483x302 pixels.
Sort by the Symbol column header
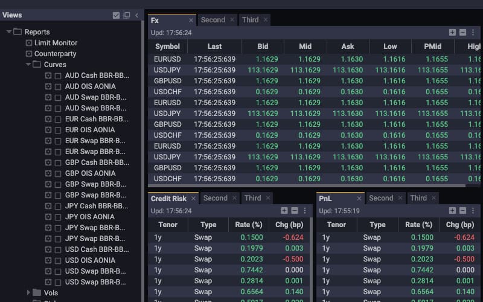[167, 47]
